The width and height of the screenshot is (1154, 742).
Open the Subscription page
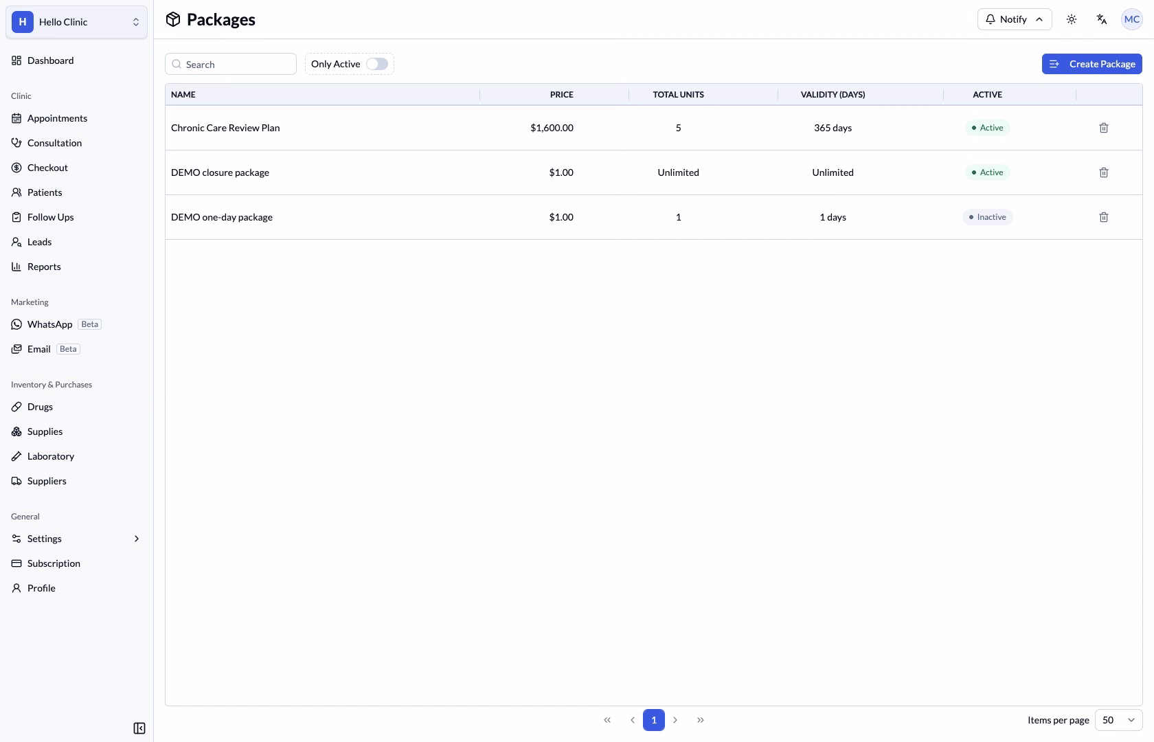(76, 563)
